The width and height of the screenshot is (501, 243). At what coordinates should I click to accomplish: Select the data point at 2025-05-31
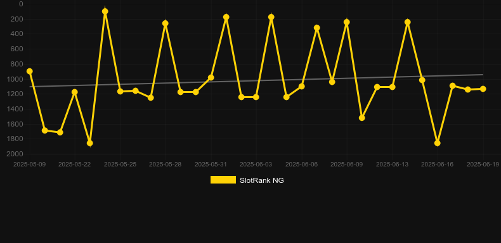click(x=211, y=77)
